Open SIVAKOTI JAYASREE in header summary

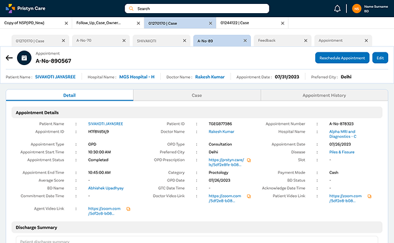(55, 77)
